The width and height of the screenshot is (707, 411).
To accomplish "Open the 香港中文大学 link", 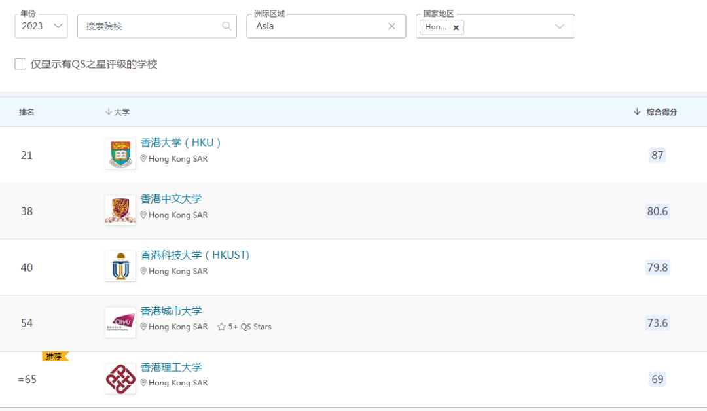I will point(172,199).
